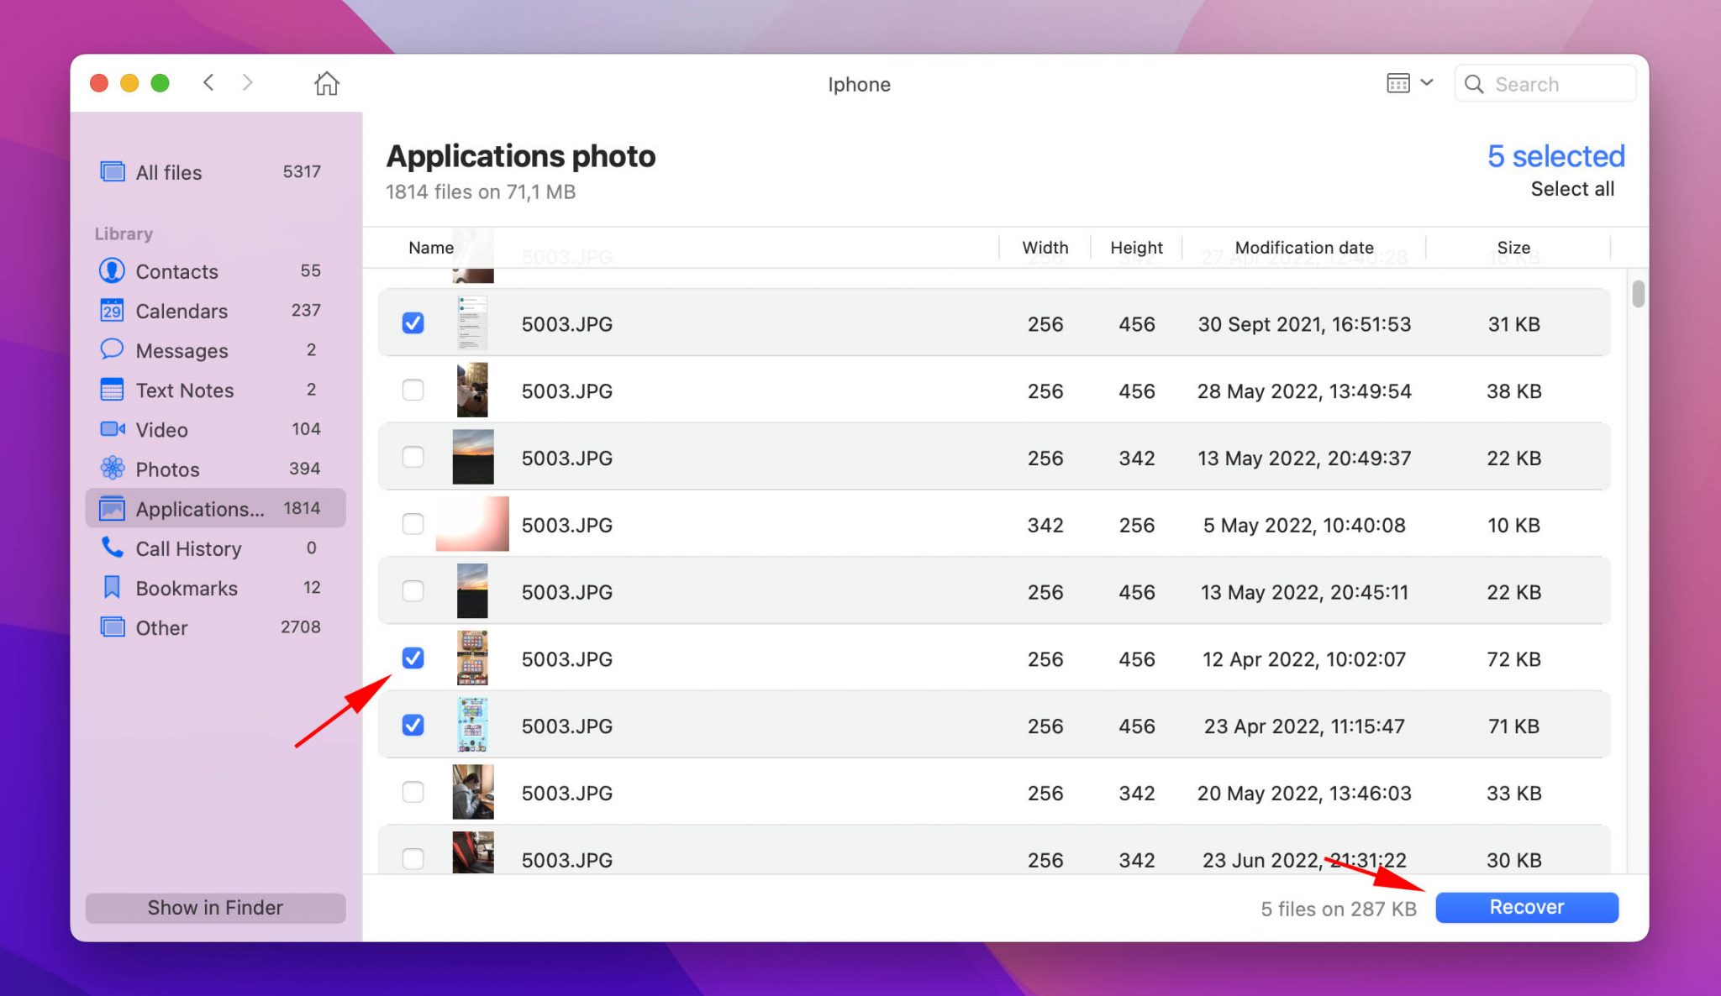Uncheck the 30 Sept 2021 file checkbox
Screen dimensions: 1721x996
pos(413,323)
